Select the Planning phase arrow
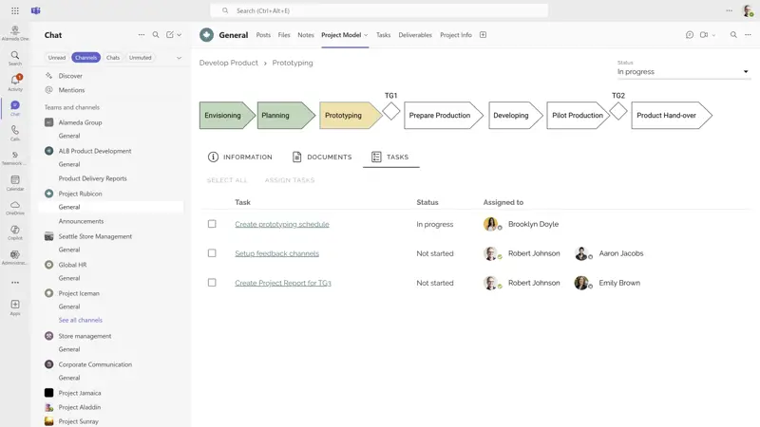 [x=286, y=115]
